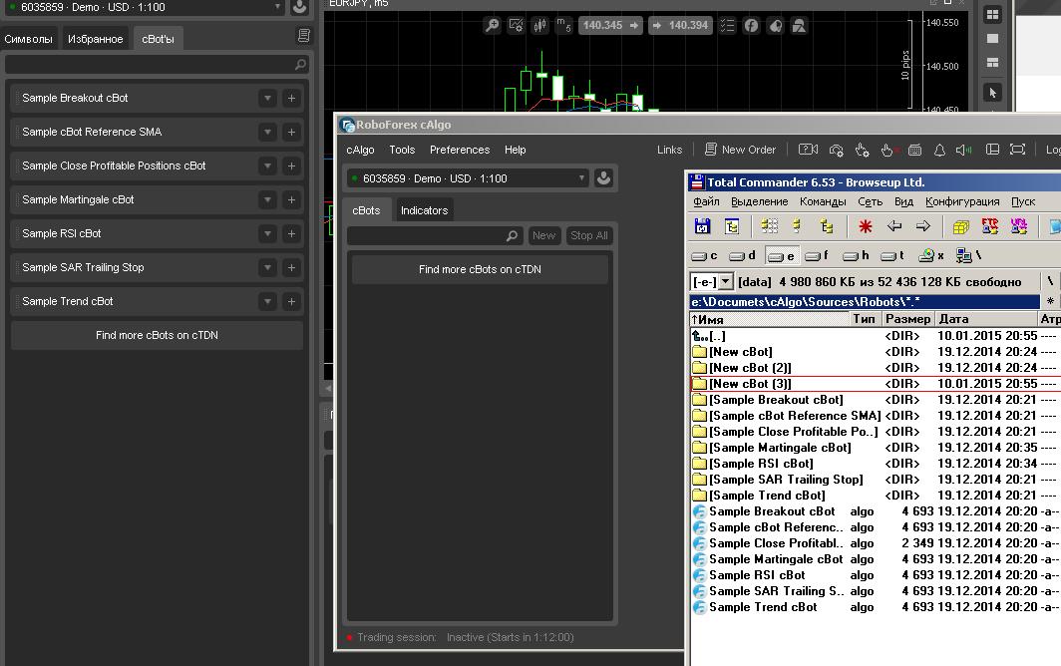Viewport: 1061px width, 666px height.
Task: Toggle the cAlgo panel layout icon
Action: 992,150
